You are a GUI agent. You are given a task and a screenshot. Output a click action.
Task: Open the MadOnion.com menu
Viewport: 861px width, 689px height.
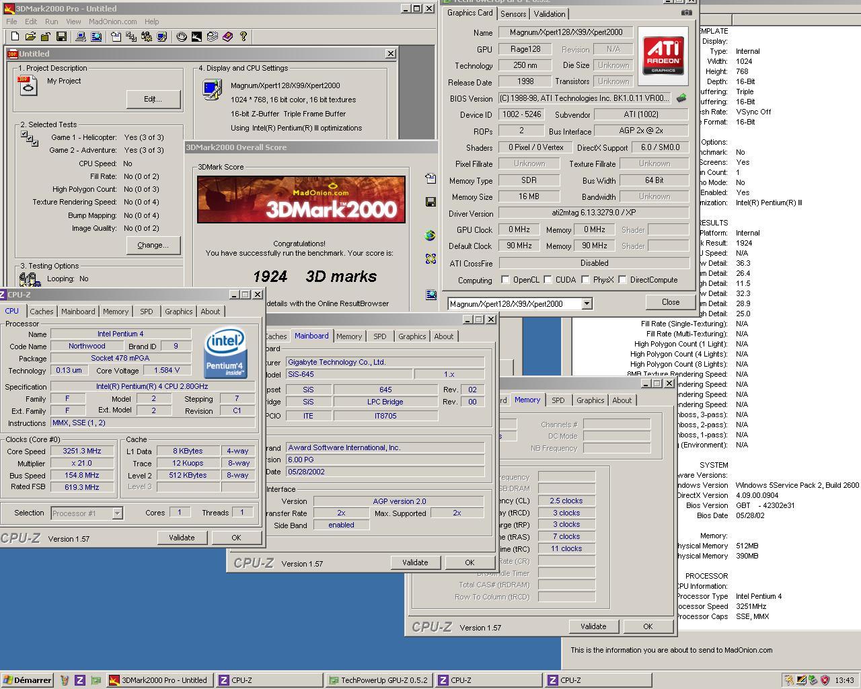pyautogui.click(x=113, y=22)
